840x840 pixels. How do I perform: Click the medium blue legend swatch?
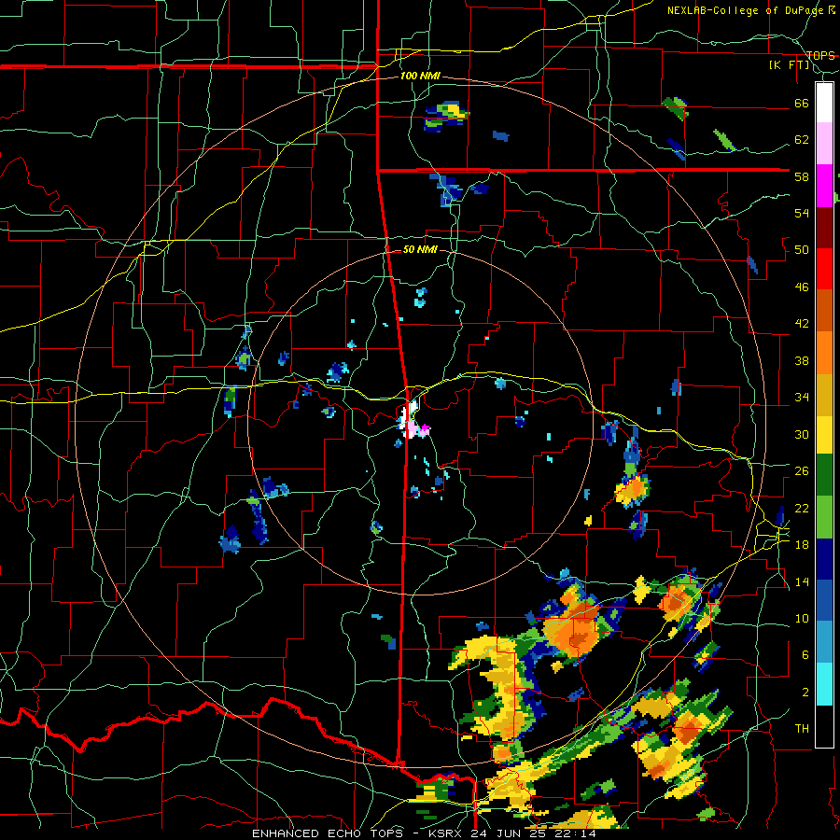[824, 600]
